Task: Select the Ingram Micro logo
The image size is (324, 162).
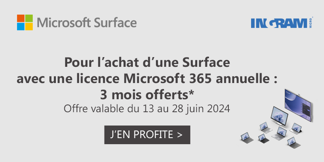Action: coord(282,23)
